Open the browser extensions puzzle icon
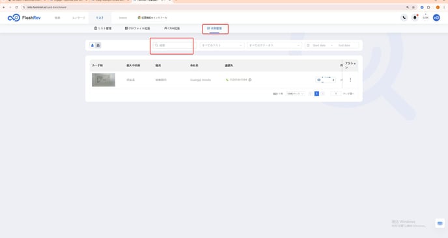This screenshot has width=448, height=238. 428,7
